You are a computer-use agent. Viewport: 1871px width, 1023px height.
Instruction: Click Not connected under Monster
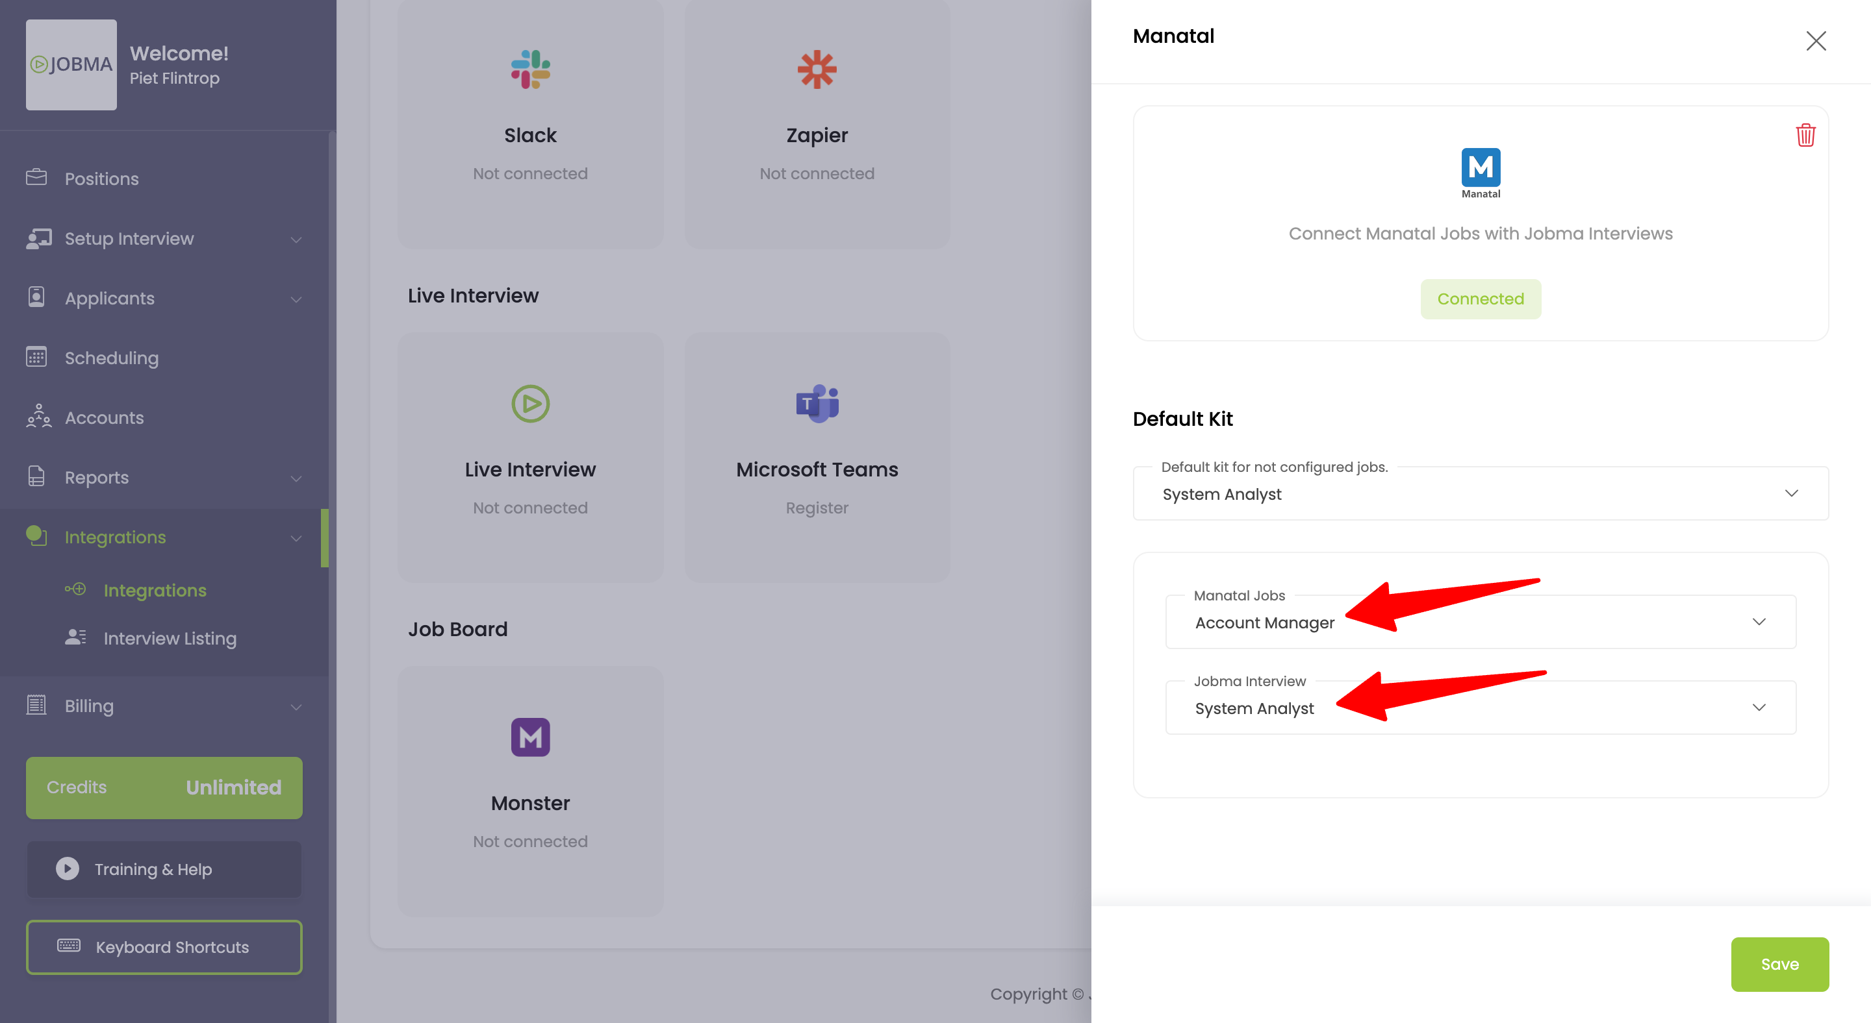(530, 842)
